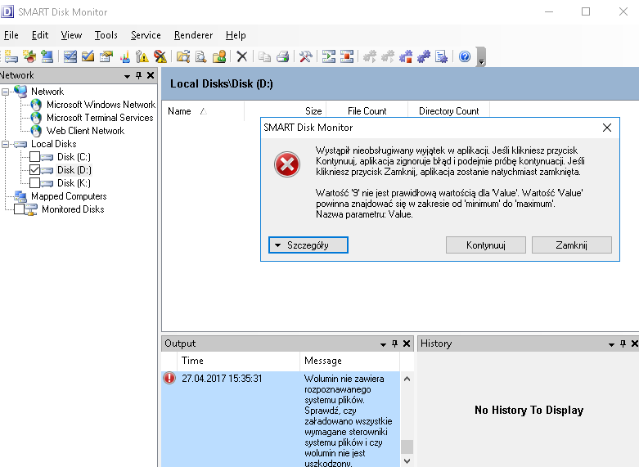Click the properties sheet with hand toolbar icon
The width and height of the screenshot is (639, 467).
point(106,56)
